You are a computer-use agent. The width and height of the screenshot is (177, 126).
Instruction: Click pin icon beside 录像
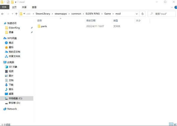(x=32, y=32)
